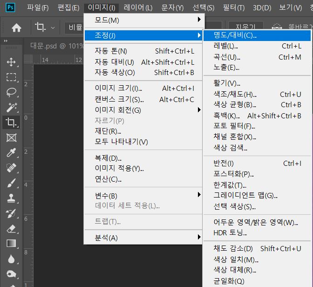The height and width of the screenshot is (287, 313).
Task: Select the Crop tool in the toolbox
Action: click(11, 122)
